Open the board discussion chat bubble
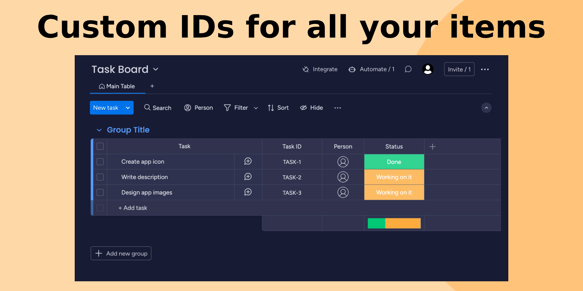 pyautogui.click(x=408, y=69)
